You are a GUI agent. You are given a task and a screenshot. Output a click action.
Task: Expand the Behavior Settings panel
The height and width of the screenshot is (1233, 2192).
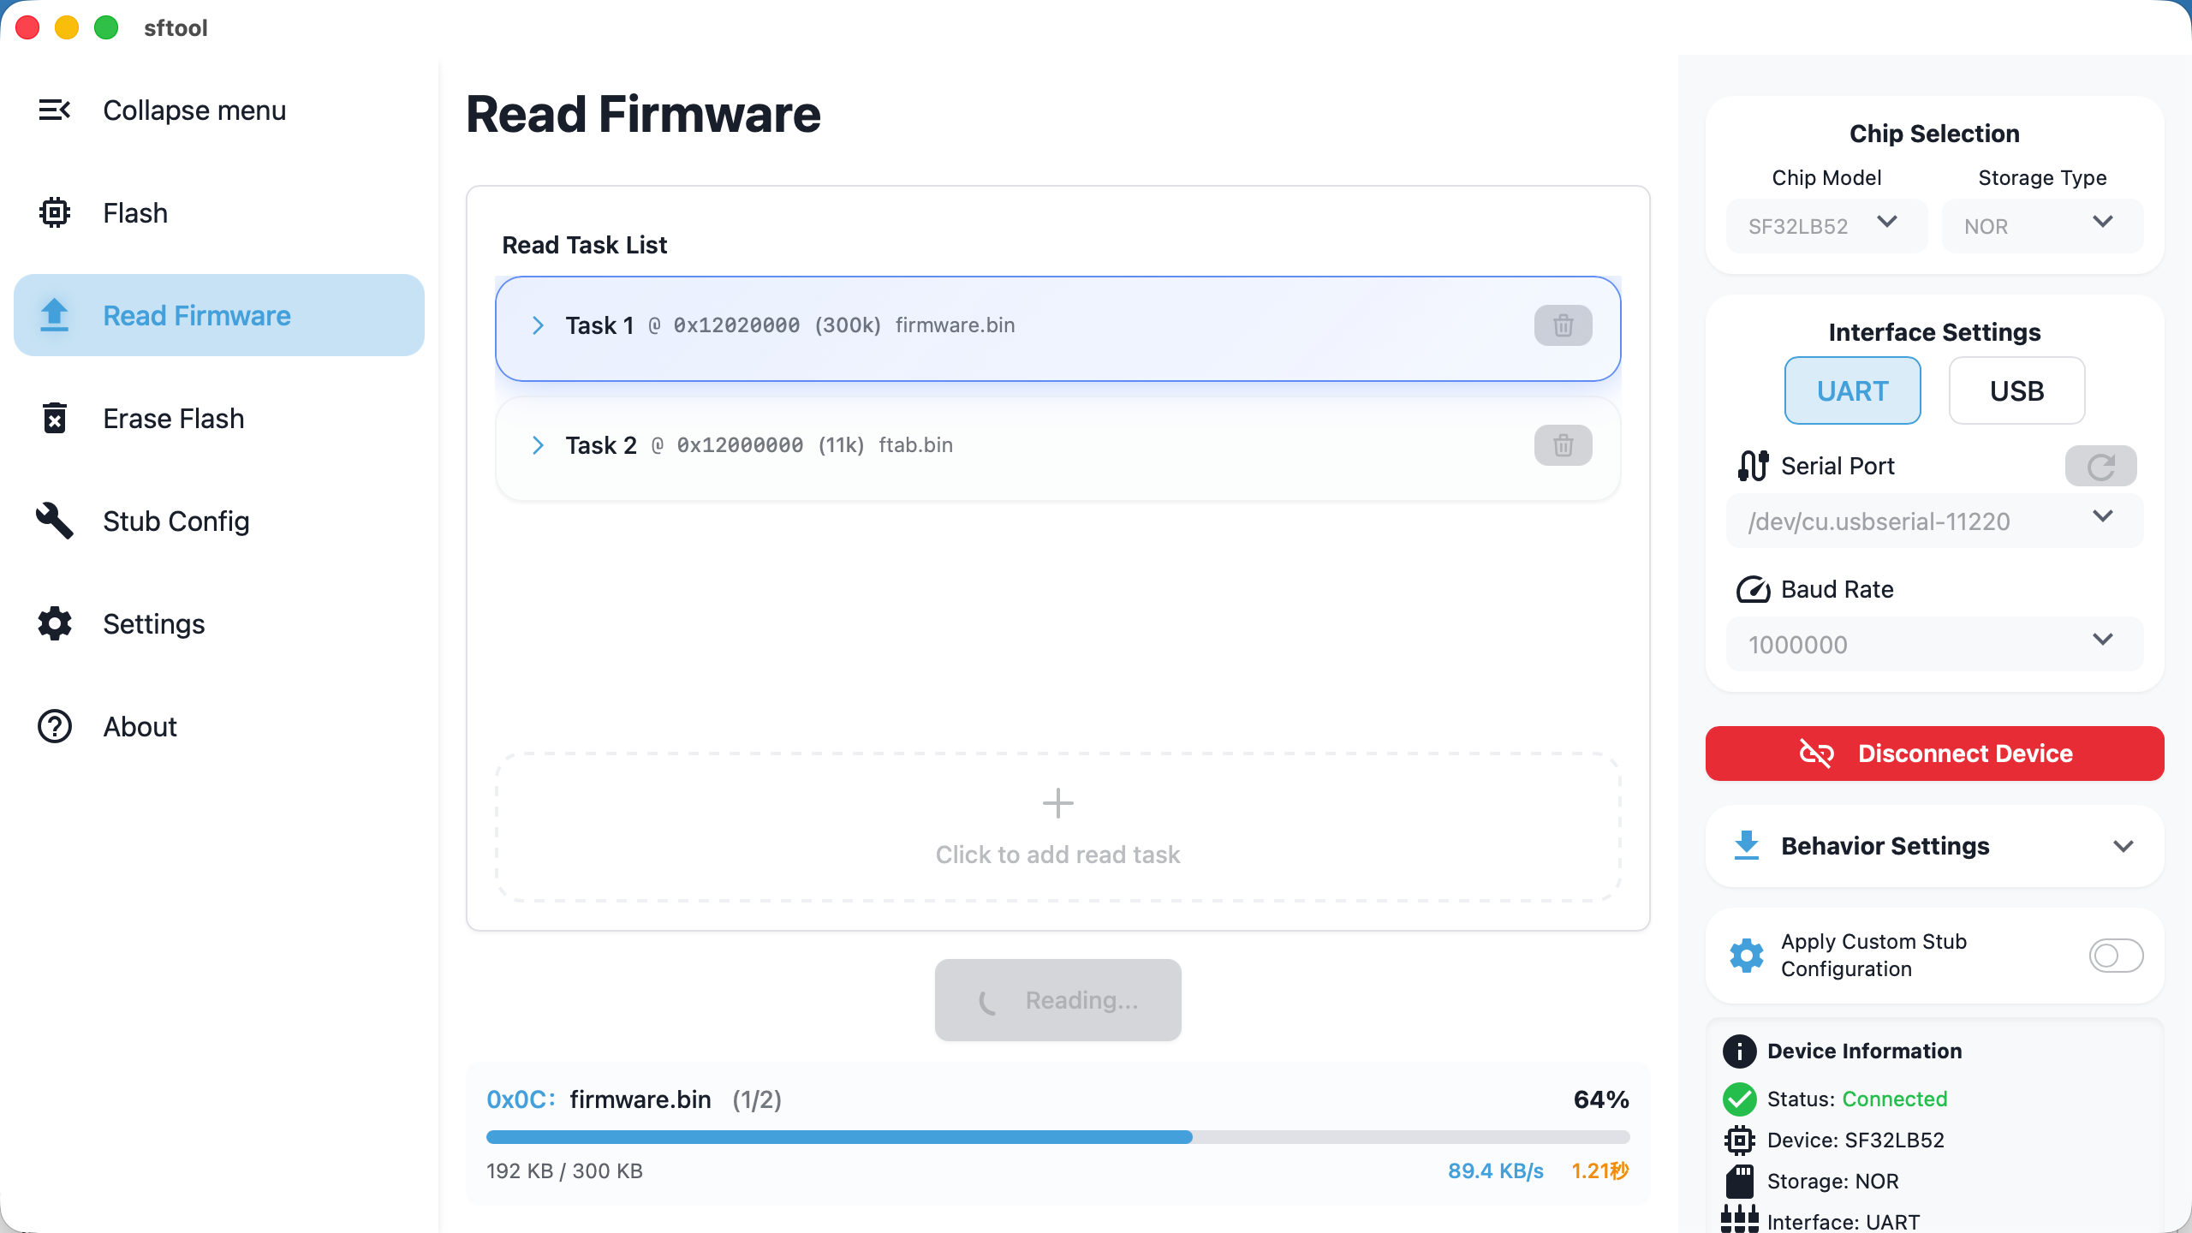coord(1934,846)
